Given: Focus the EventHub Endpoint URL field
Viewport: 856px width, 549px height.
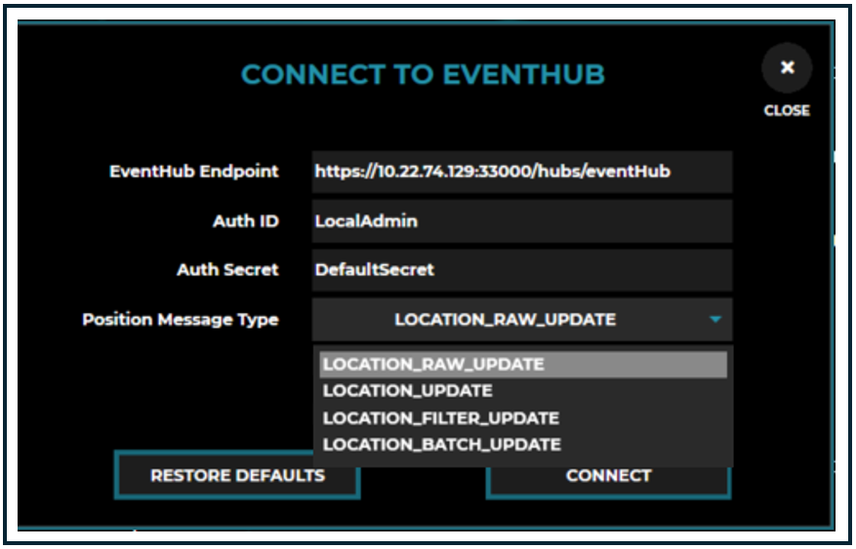Looking at the screenshot, I should (x=521, y=172).
